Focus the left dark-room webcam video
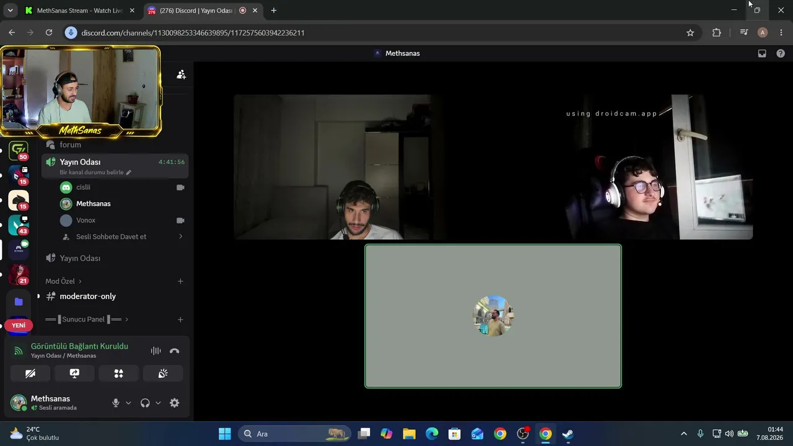The width and height of the screenshot is (793, 446). (x=362, y=167)
